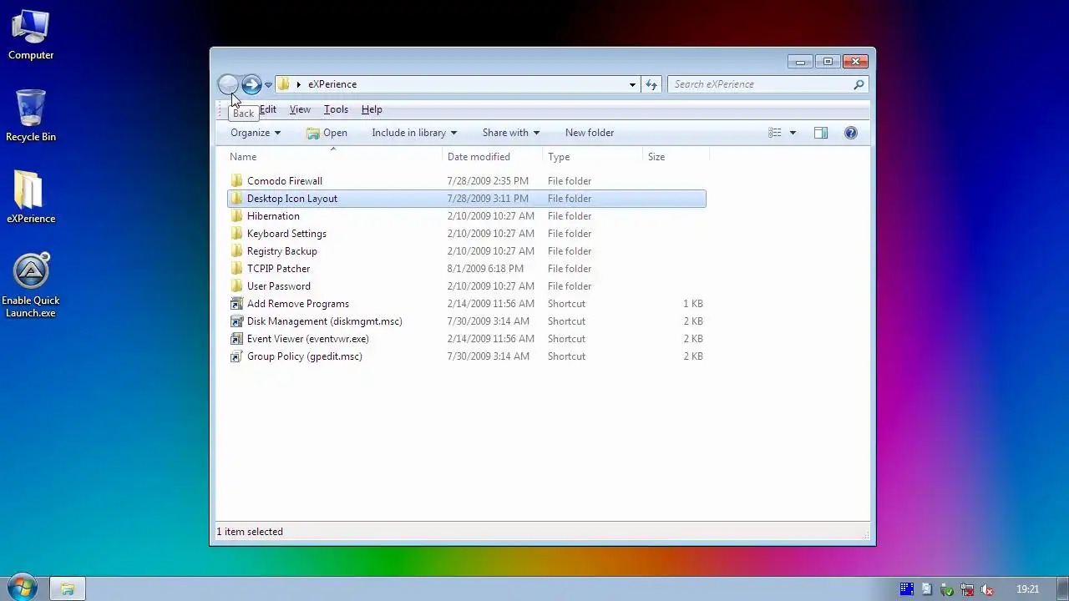1069x601 pixels.
Task: Click the 8/1/2009 6:18 PM date cell
Action: (x=485, y=269)
